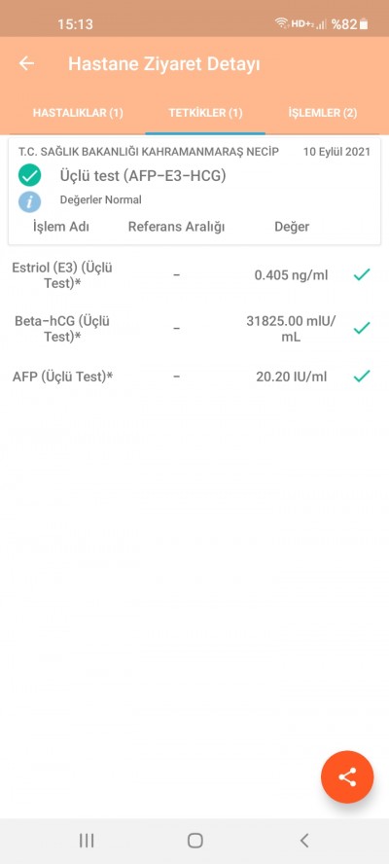Screen dimensions: 389x864
Task: Tap the 10 Eylül 2021 date
Action: pos(336,152)
